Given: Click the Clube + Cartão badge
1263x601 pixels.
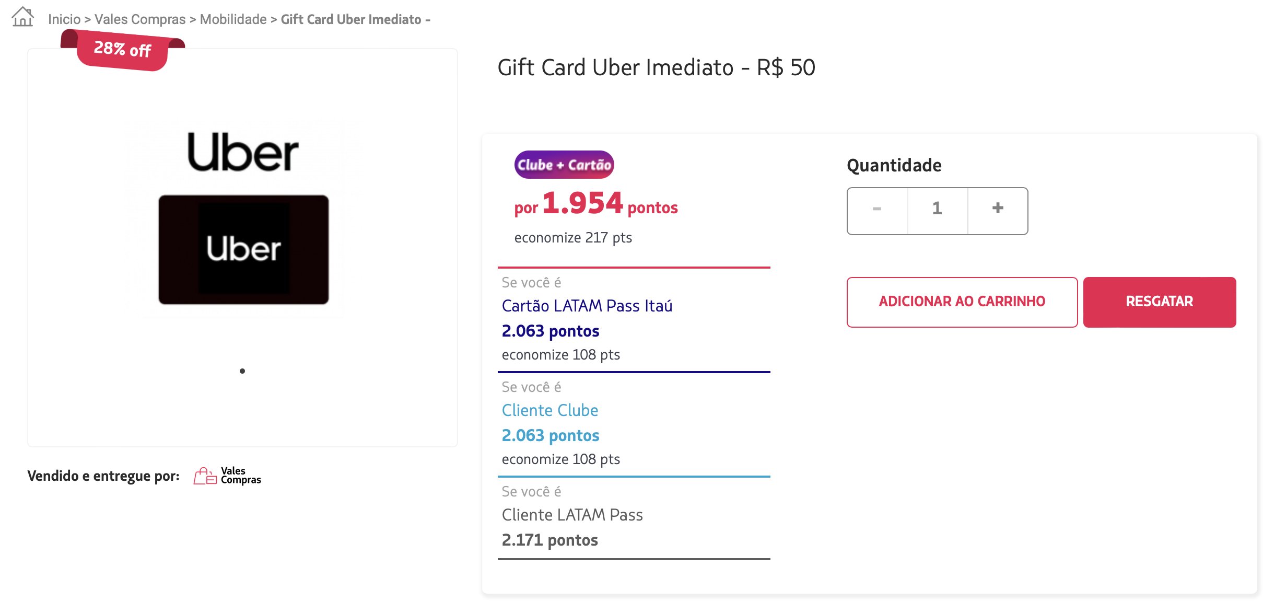Looking at the screenshot, I should click(564, 165).
